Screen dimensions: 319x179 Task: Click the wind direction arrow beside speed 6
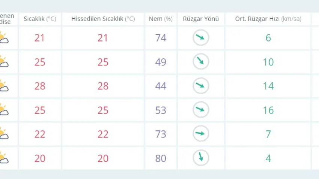point(201,37)
